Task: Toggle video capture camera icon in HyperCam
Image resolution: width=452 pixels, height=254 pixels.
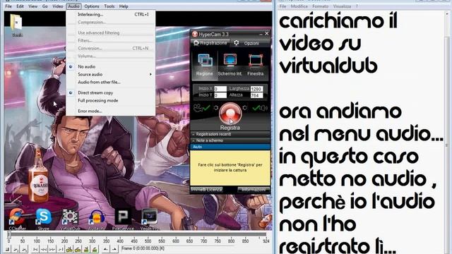Action: 201,108
